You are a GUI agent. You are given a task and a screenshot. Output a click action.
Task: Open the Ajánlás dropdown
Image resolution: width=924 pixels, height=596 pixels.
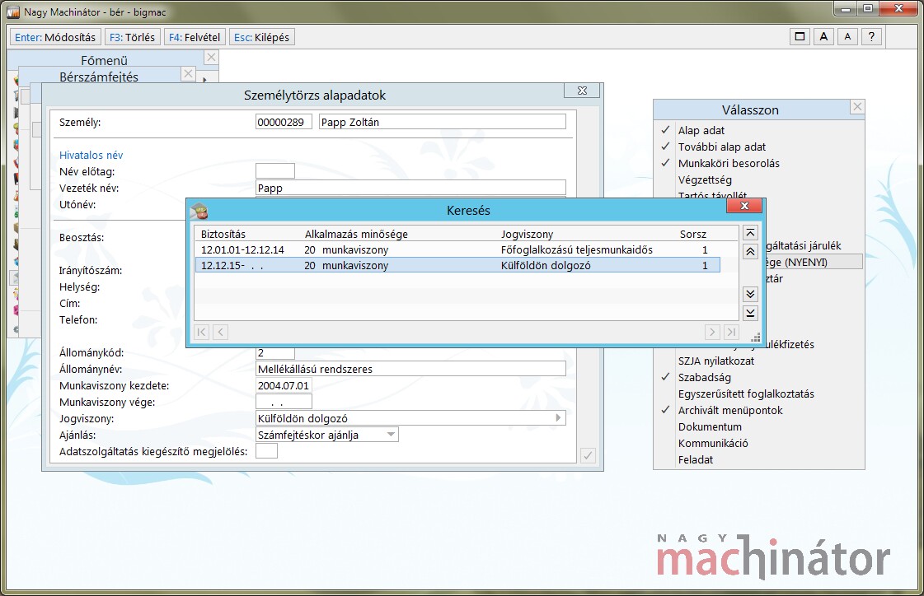click(391, 435)
